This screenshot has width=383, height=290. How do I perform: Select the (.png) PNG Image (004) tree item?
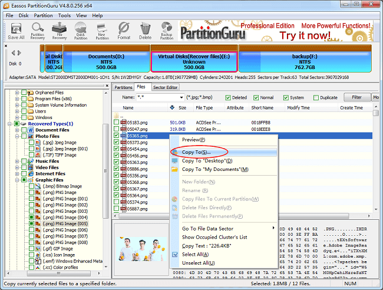coord(65,218)
